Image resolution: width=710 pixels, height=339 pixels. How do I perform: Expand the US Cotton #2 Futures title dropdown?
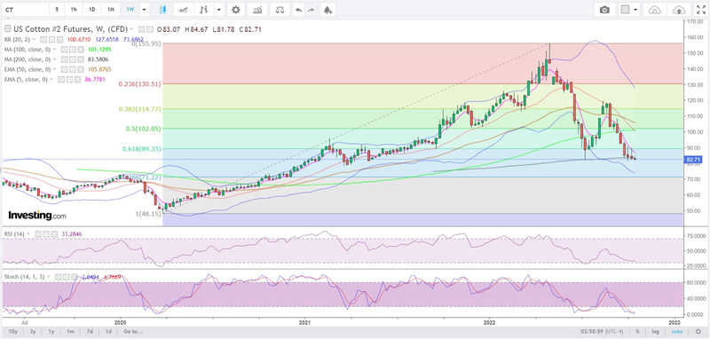tap(131, 29)
